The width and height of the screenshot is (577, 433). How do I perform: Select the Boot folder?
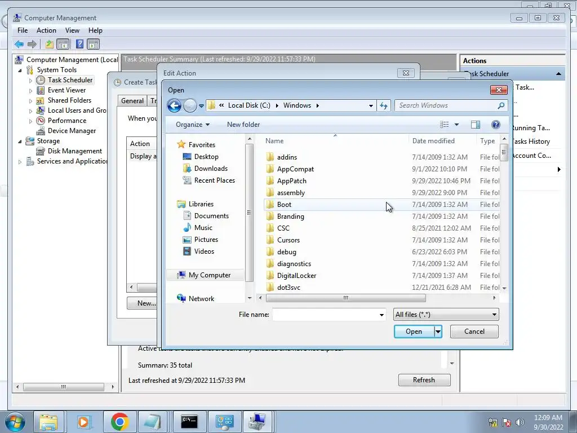381,204
